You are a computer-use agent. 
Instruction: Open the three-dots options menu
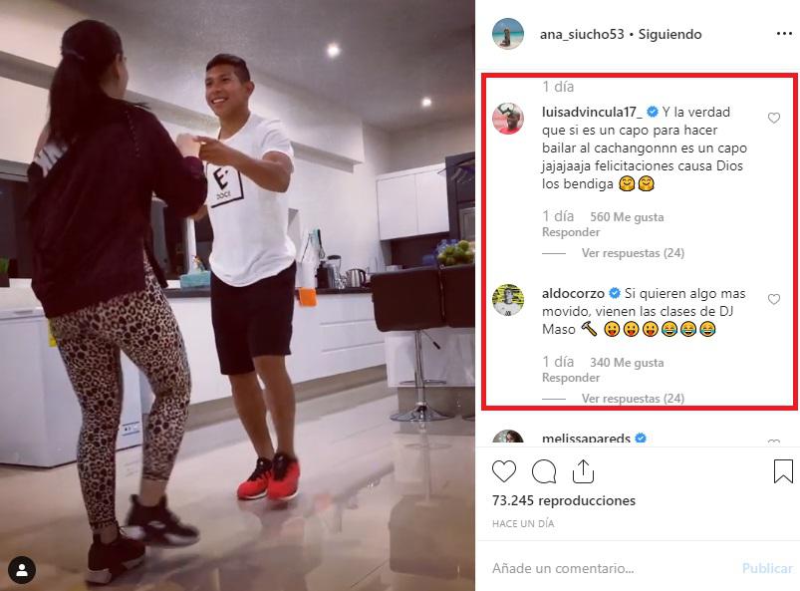click(x=784, y=34)
